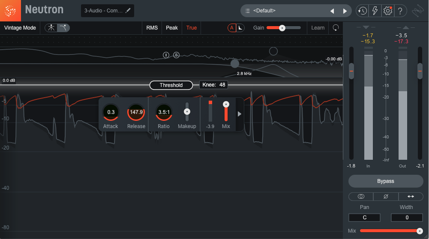
Task: Click the output gain fader
Action: click(x=420, y=71)
